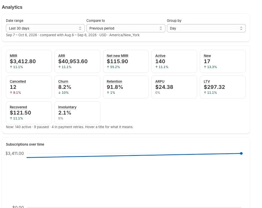This screenshot has height=208, width=262.
Task: Open the Group by dropdown
Action: click(x=206, y=28)
